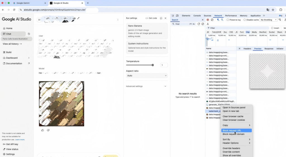286x157 pixels.
Task: Select Block request URL in context menu
Action: 232,130
